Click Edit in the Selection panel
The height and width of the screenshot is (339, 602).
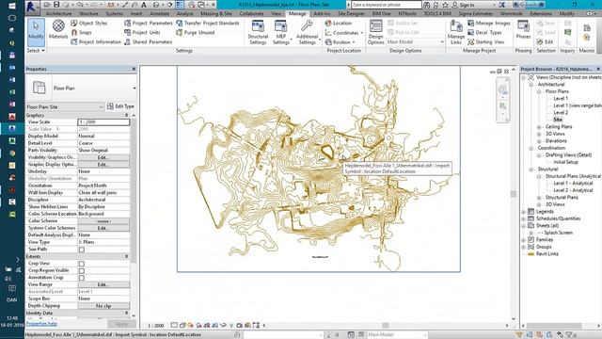click(x=546, y=41)
